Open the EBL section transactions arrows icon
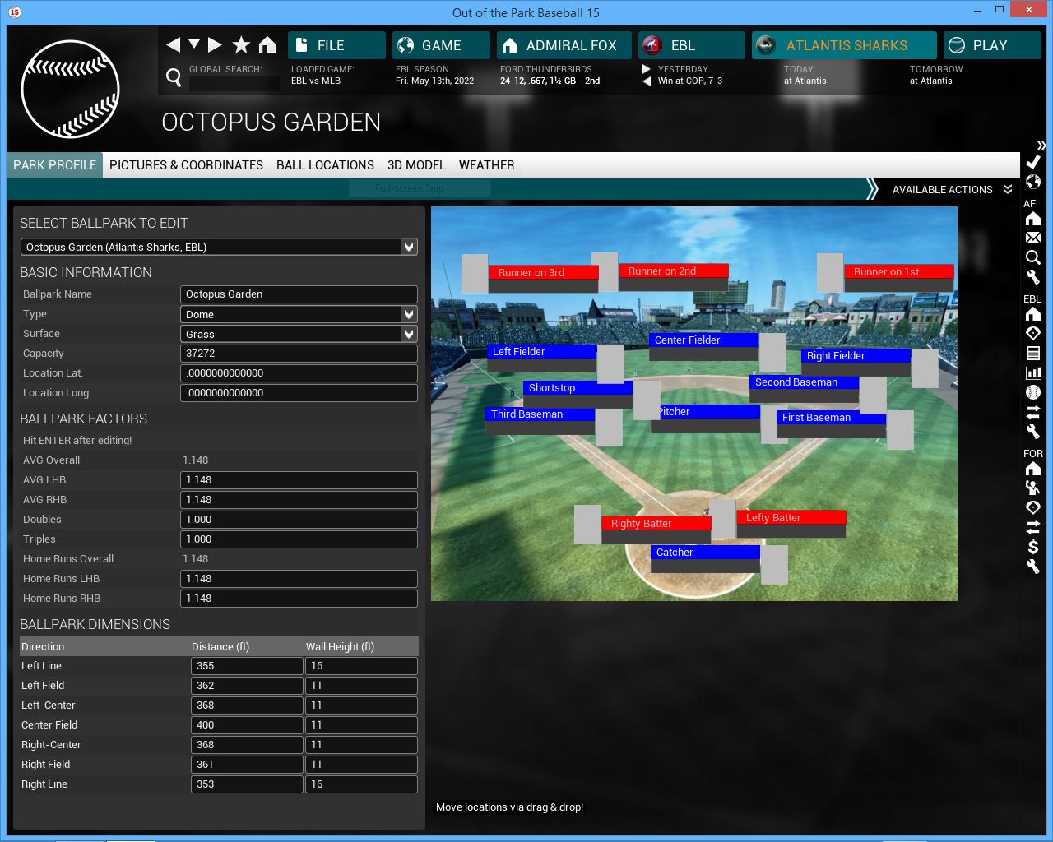 pos(1033,412)
